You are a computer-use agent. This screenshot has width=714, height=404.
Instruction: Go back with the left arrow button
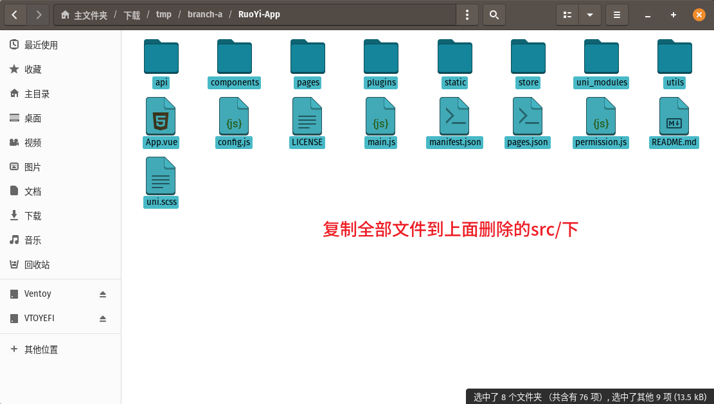click(15, 15)
